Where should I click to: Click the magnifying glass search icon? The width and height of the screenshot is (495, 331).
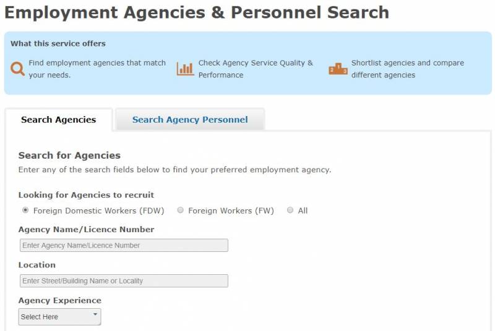(17, 69)
